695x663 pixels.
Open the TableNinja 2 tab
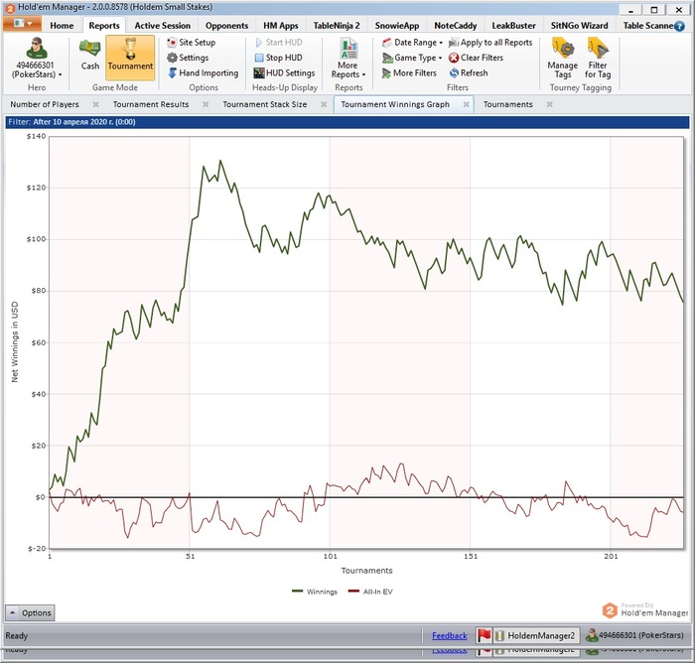337,26
